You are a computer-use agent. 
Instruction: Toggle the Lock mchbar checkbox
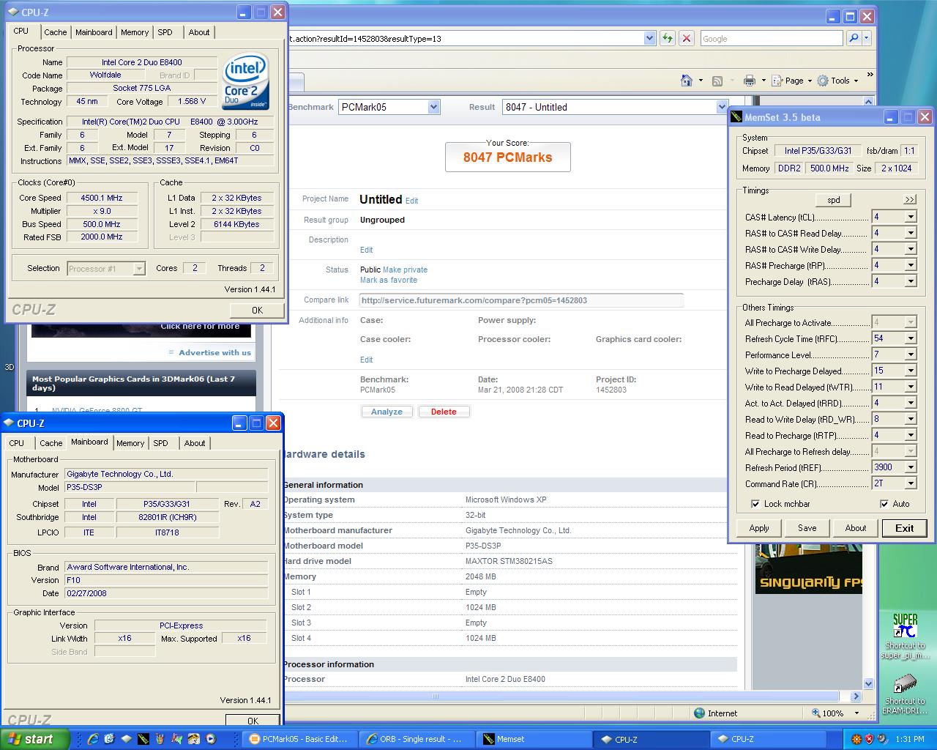755,504
